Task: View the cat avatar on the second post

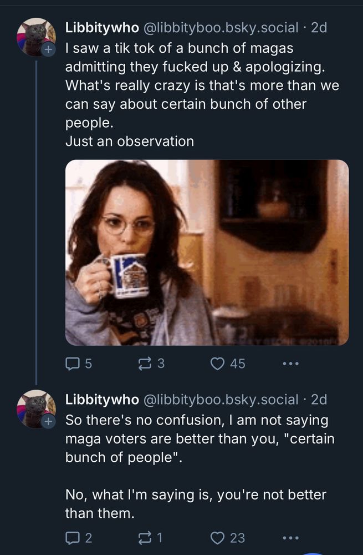Action: tap(35, 408)
